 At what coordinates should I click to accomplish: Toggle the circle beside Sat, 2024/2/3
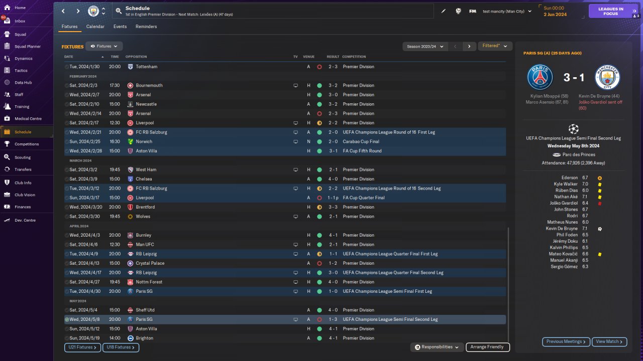pos(67,86)
